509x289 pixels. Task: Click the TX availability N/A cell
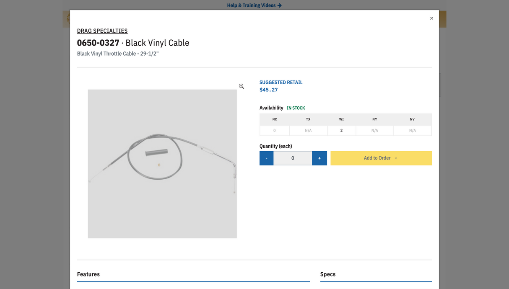coord(308,131)
